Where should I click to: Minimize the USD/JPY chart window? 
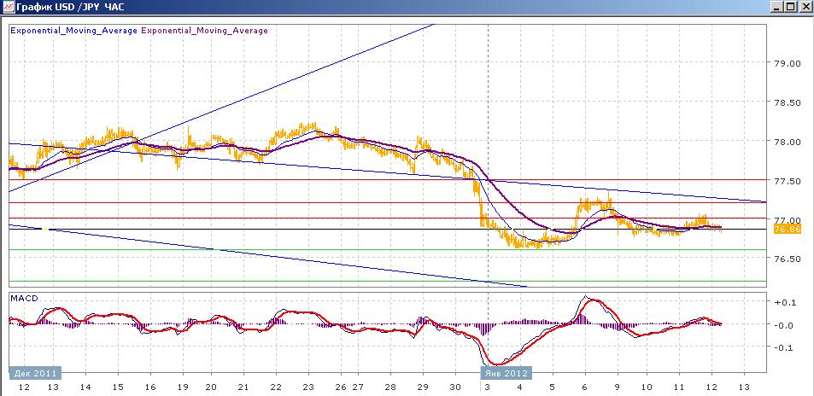click(777, 8)
